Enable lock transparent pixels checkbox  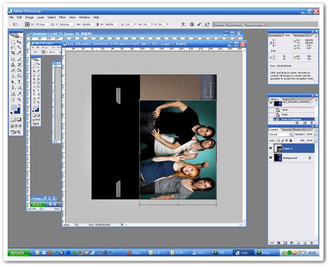tap(279, 140)
